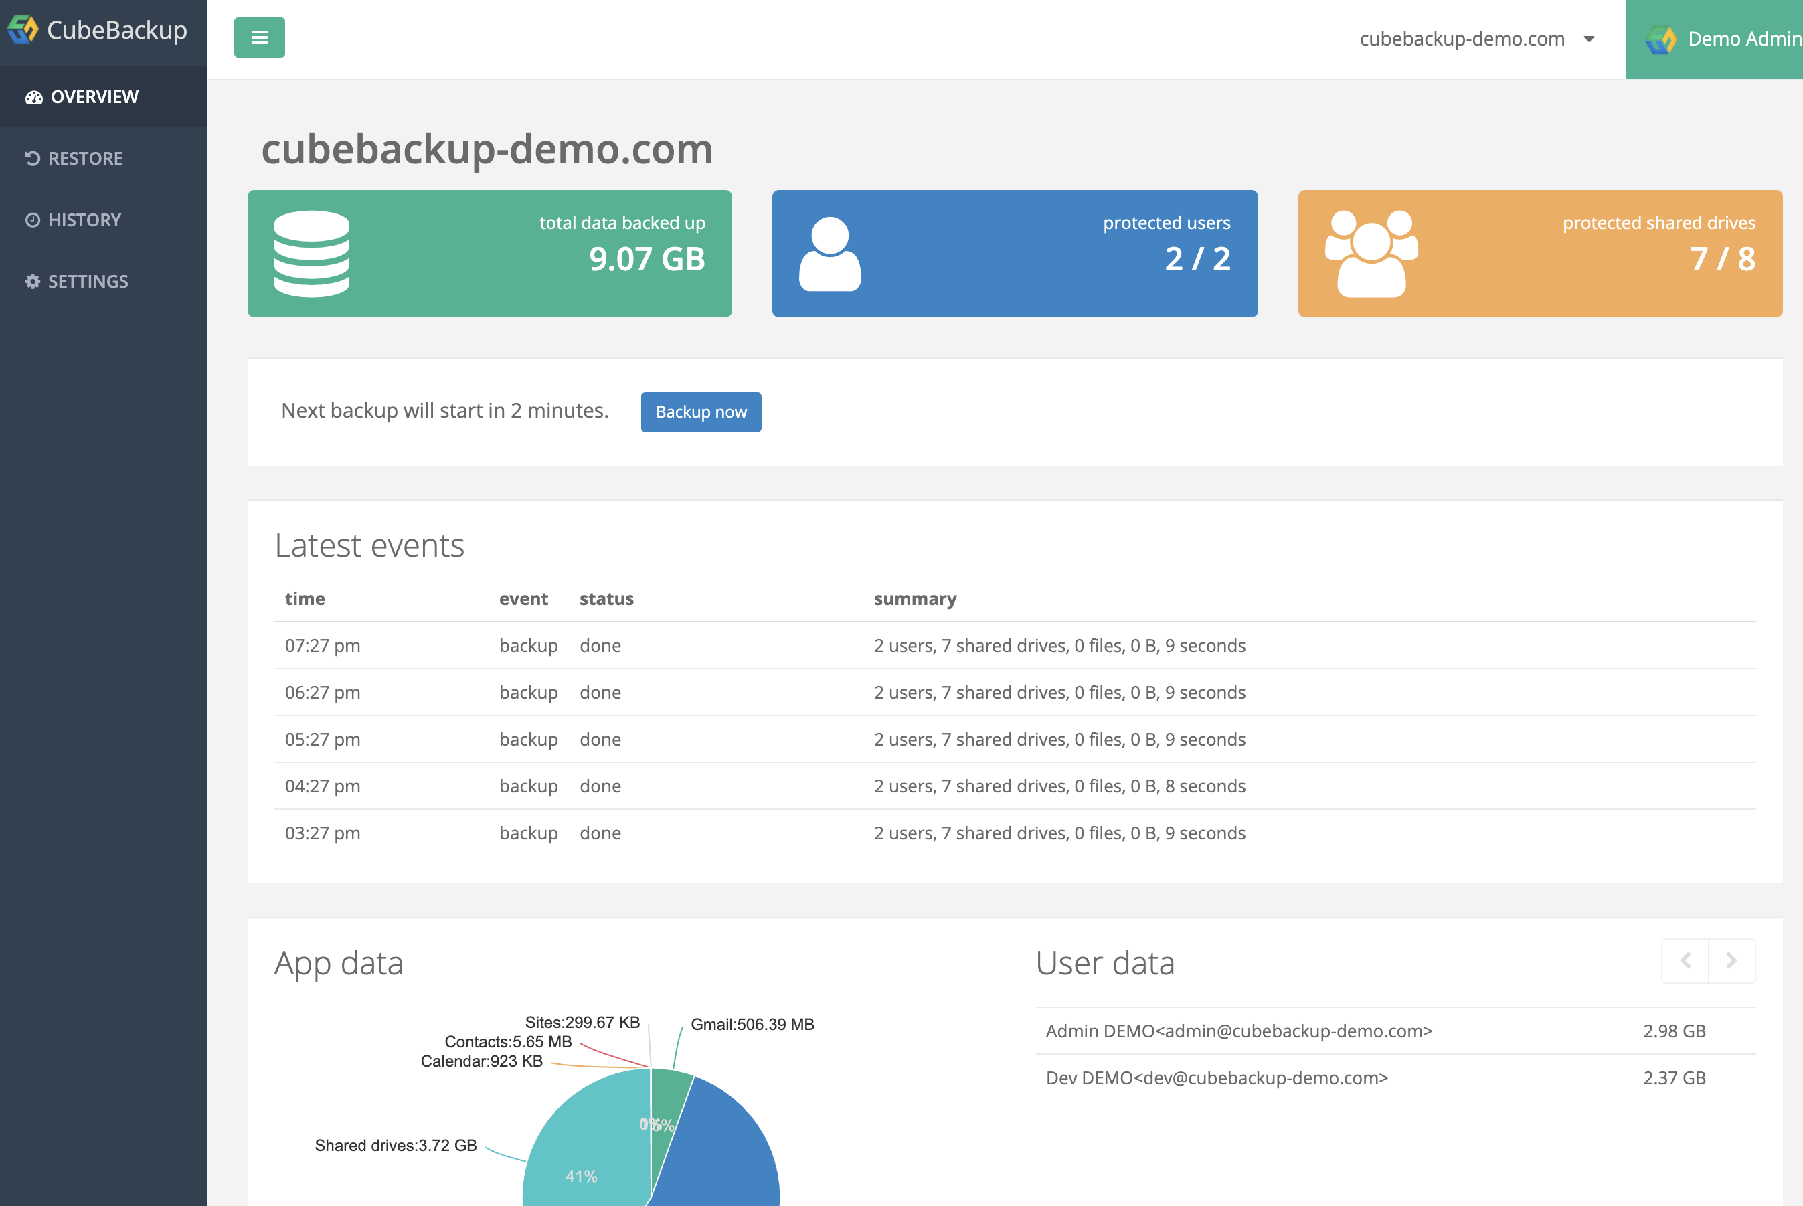Click the Overview dashboard gauge icon

[34, 98]
